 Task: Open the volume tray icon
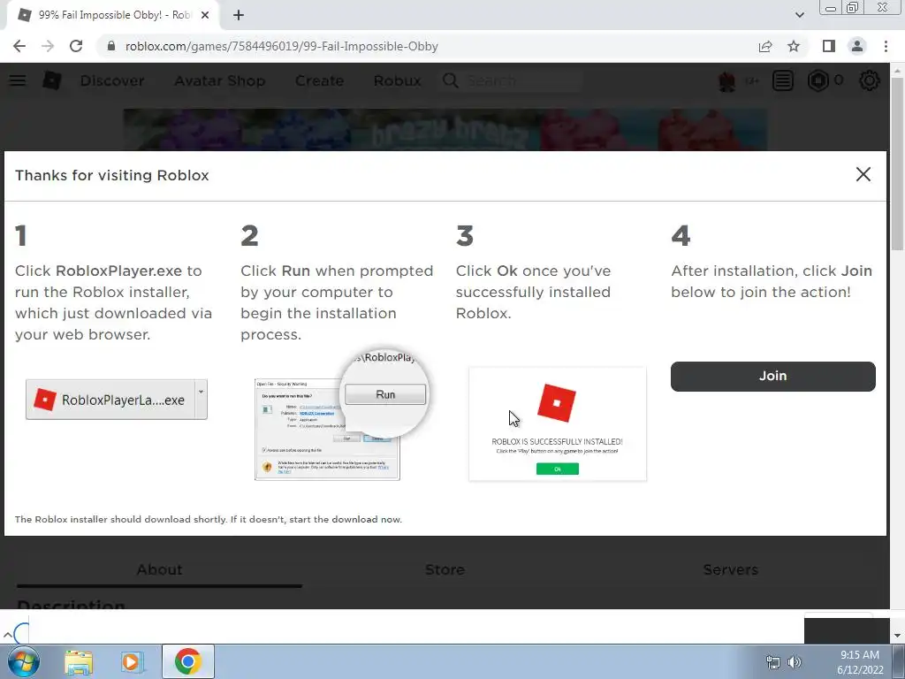coord(795,662)
